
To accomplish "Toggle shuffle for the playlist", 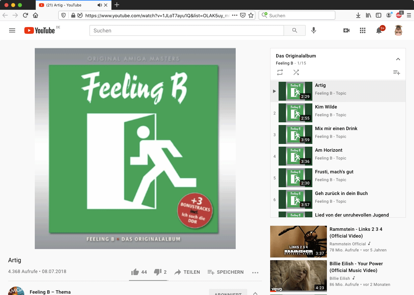I will tap(296, 72).
